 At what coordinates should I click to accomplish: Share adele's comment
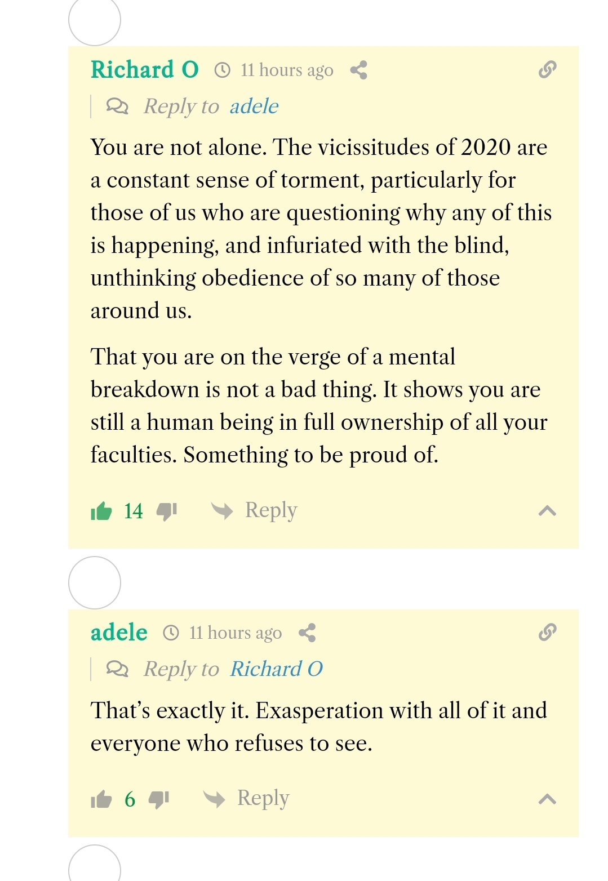pyautogui.click(x=307, y=633)
